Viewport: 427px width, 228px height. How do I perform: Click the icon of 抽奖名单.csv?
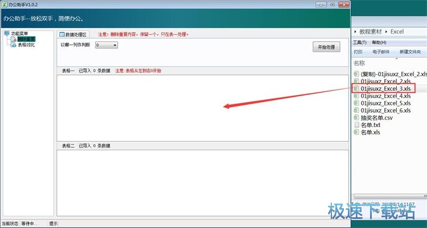356,118
